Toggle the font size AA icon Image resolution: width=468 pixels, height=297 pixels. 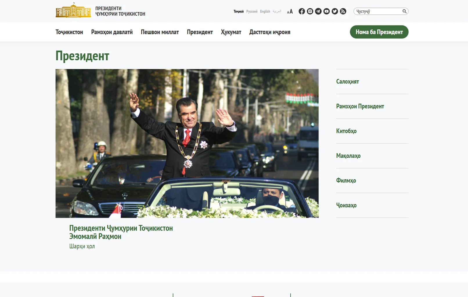pyautogui.click(x=290, y=12)
